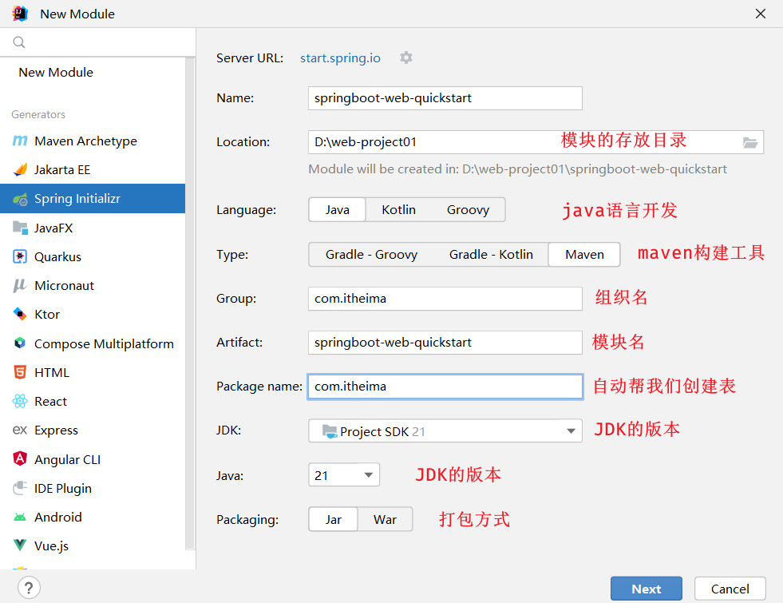Click the Name input field
Image resolution: width=783 pixels, height=603 pixels.
[445, 98]
